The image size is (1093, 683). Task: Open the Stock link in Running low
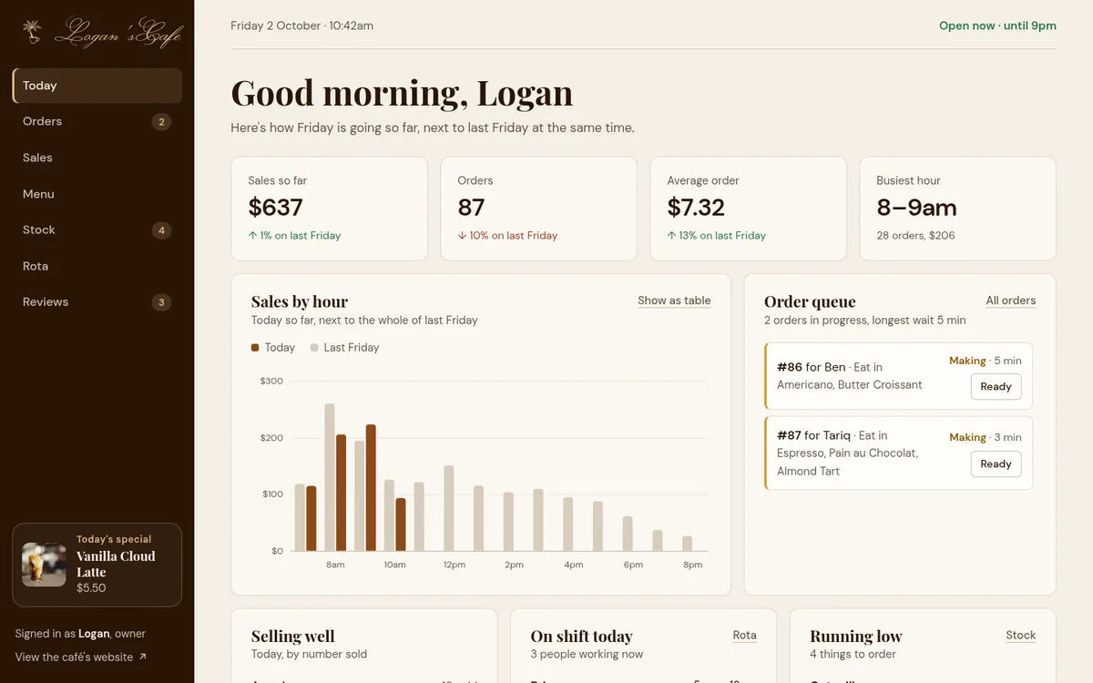[1021, 635]
